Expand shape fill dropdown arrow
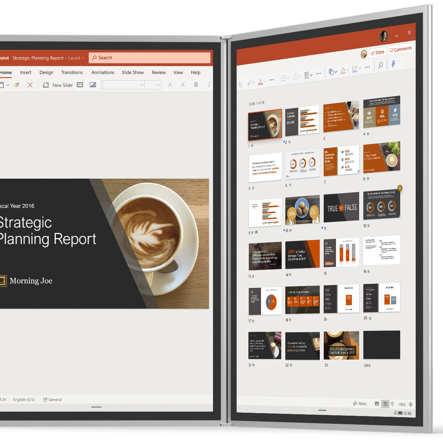443x443 pixels. tap(348, 69)
